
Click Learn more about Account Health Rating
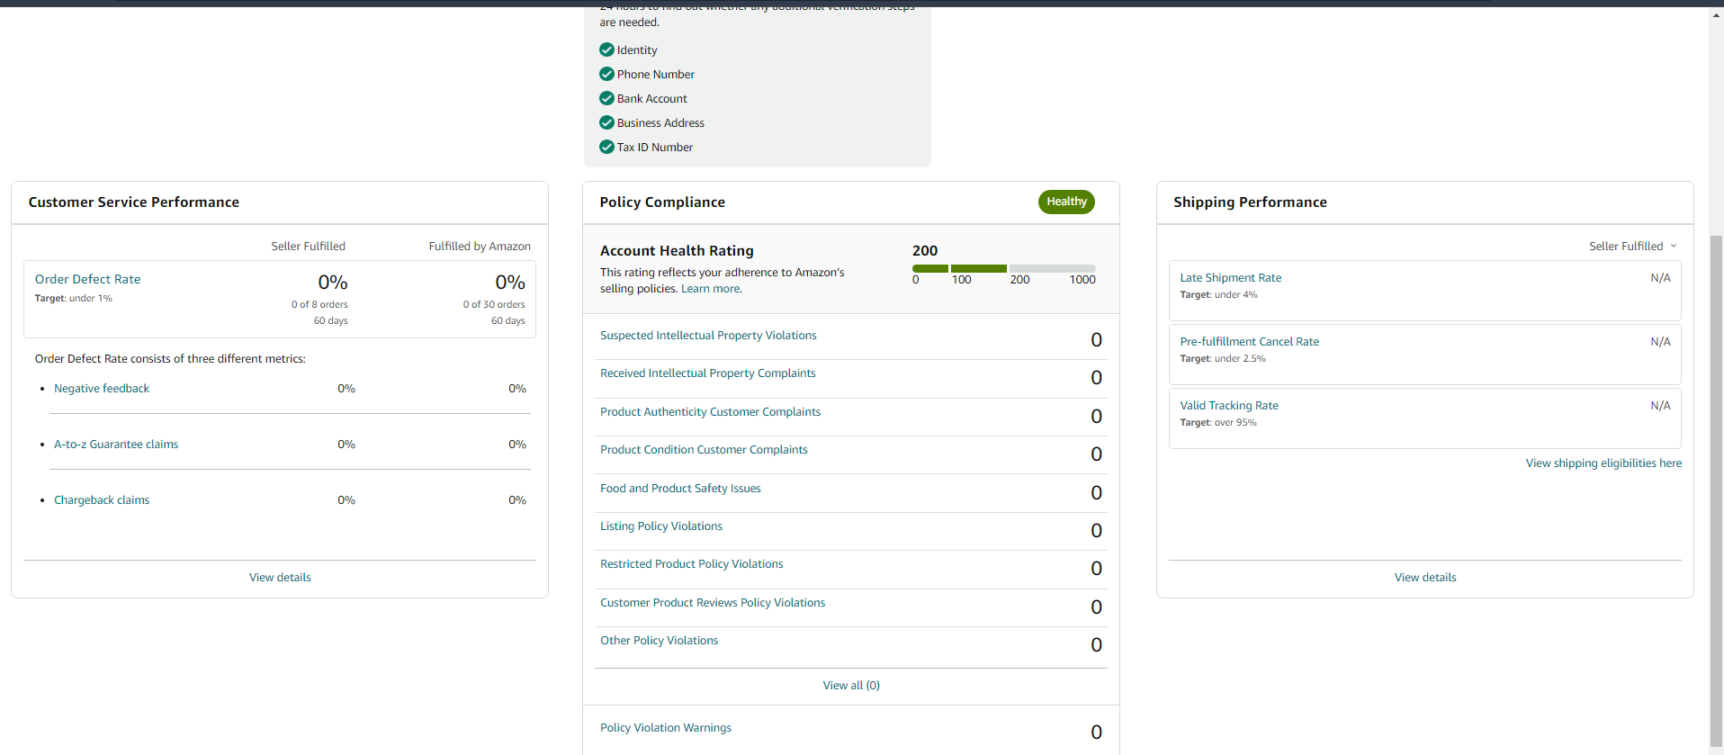pos(711,289)
